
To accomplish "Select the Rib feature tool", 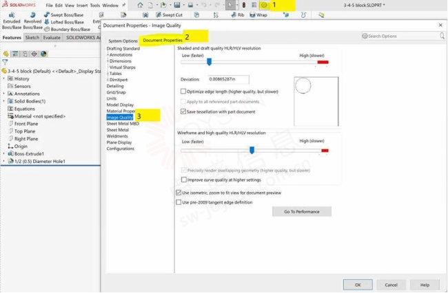I will (x=237, y=15).
